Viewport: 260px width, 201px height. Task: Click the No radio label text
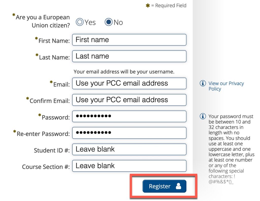(118, 22)
